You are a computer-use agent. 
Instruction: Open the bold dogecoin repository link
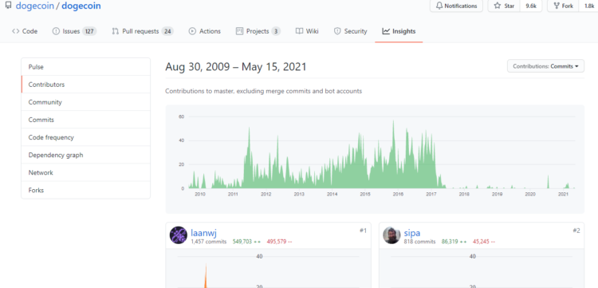coord(81,6)
